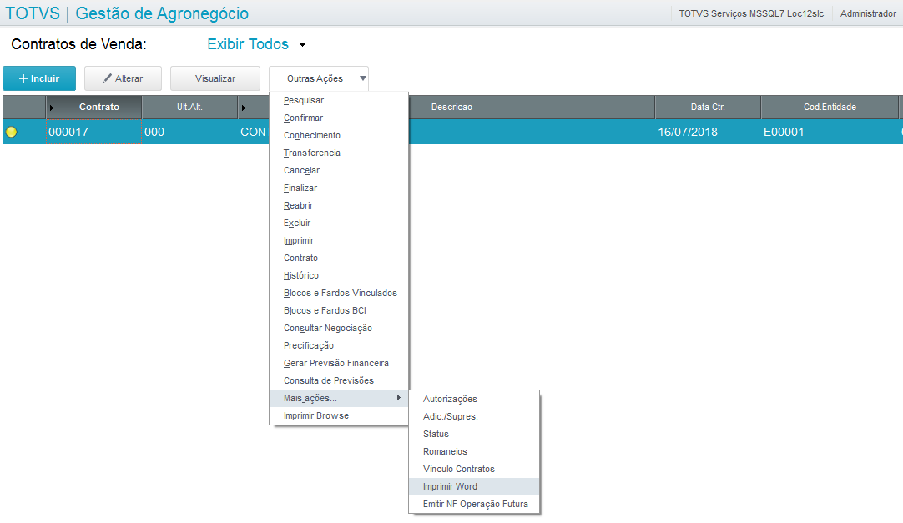Choose Status in the submenu

pos(474,435)
